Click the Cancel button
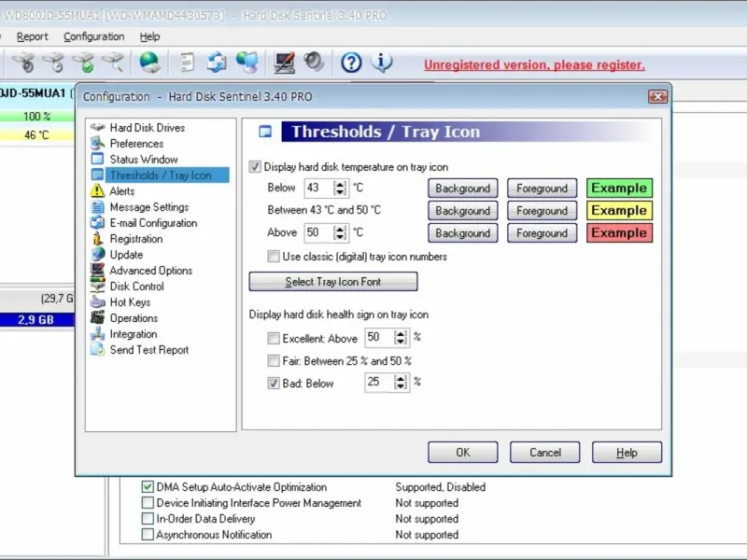747x560 pixels. [545, 453]
